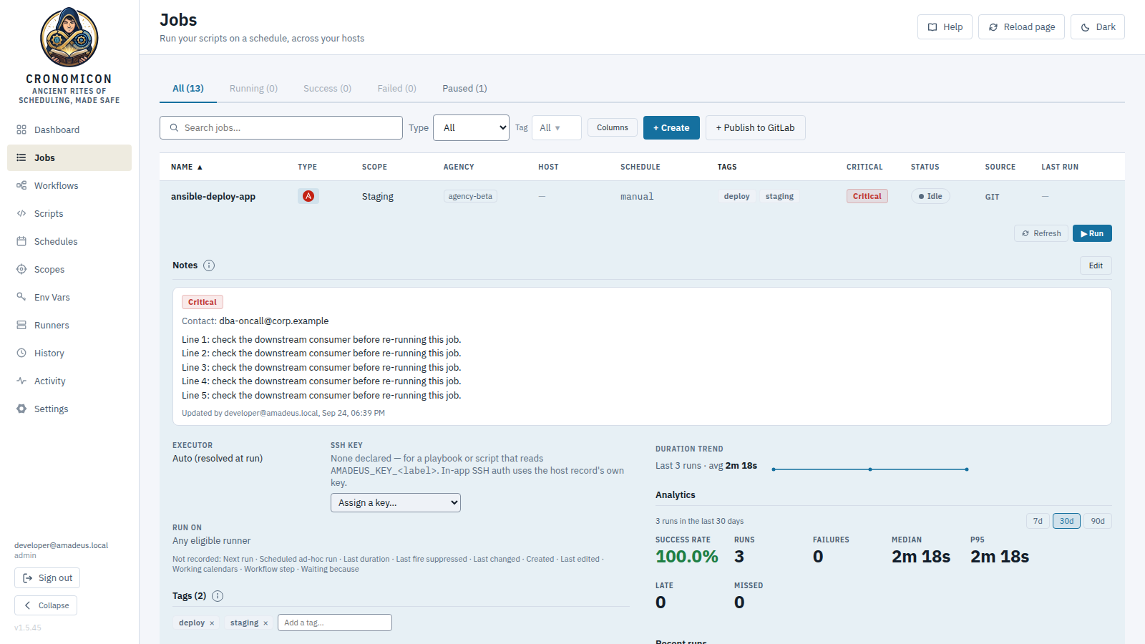The width and height of the screenshot is (1145, 644).
Task: Select the 7d analytics range
Action: tap(1038, 521)
